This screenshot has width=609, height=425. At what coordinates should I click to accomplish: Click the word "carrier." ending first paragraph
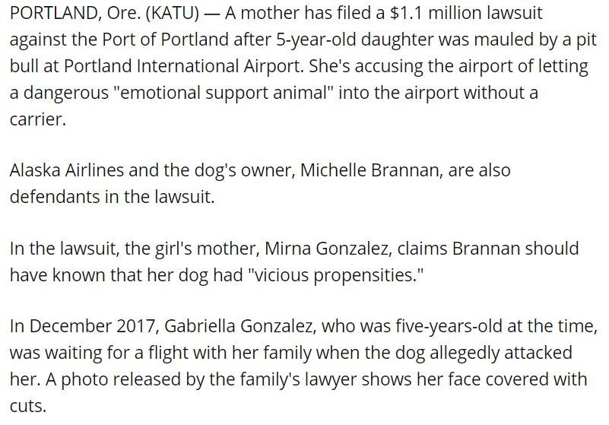click(37, 118)
